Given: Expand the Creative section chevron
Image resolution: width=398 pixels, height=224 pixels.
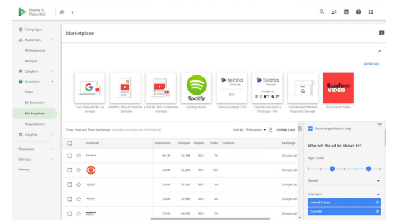Looking at the screenshot, I should [52, 72].
